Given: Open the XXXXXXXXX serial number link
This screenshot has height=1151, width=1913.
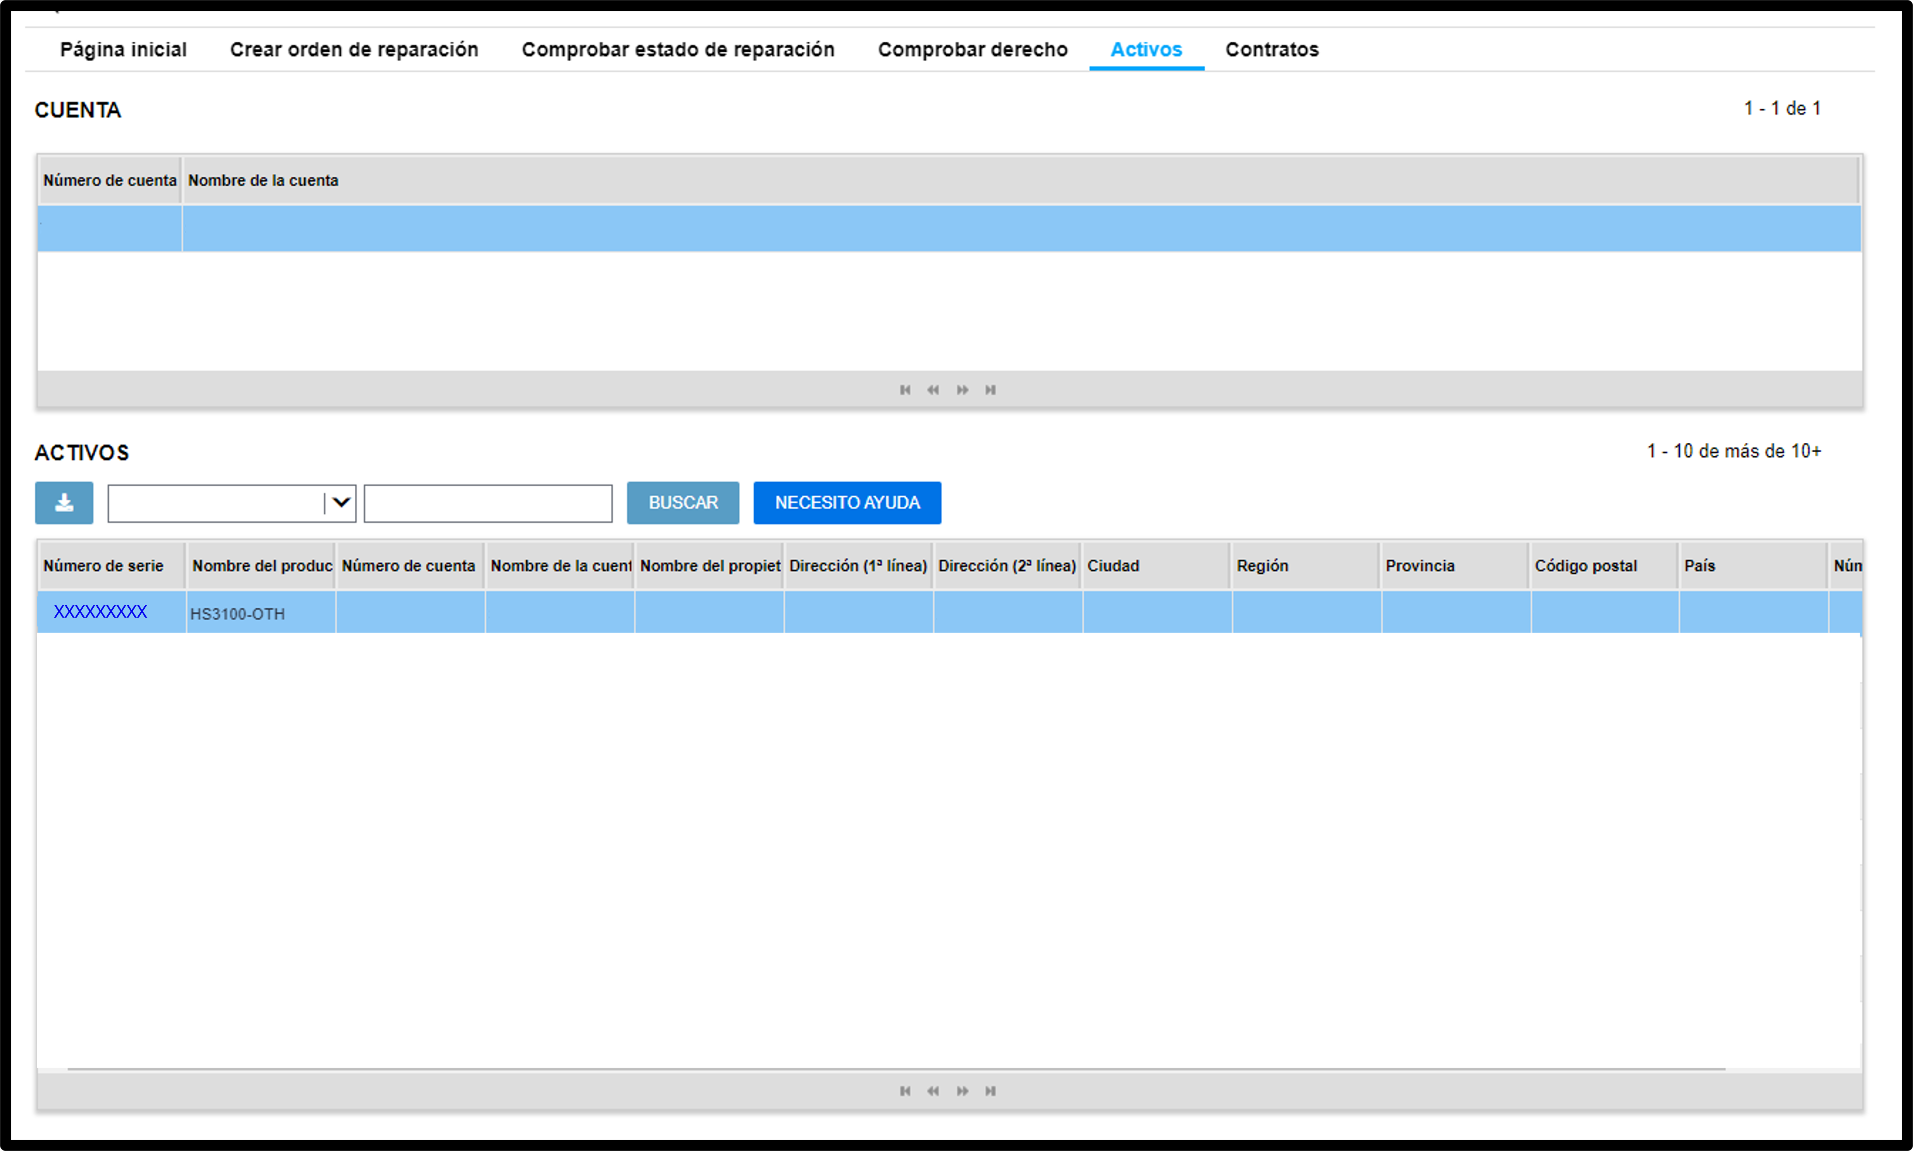Looking at the screenshot, I should [100, 612].
